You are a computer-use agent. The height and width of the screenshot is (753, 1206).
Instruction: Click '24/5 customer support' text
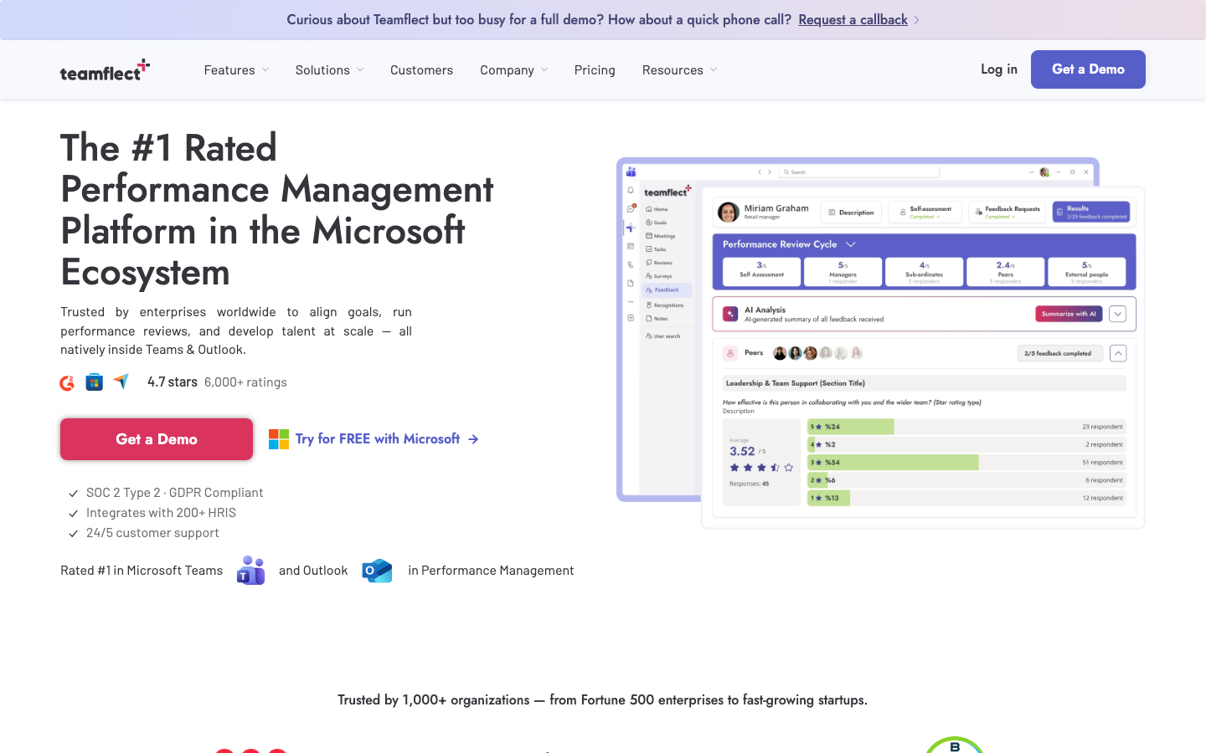click(x=152, y=533)
